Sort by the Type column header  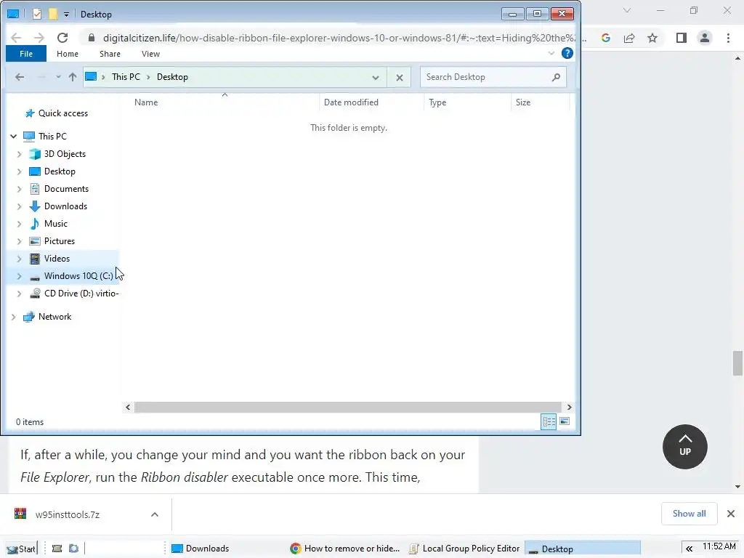pyautogui.click(x=437, y=102)
